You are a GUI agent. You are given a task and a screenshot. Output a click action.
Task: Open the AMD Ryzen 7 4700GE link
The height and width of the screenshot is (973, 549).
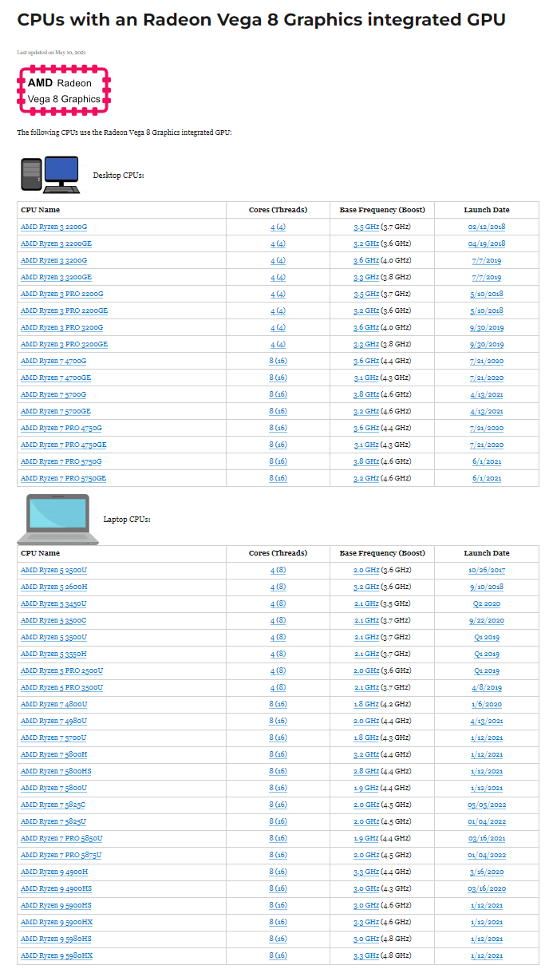point(56,378)
